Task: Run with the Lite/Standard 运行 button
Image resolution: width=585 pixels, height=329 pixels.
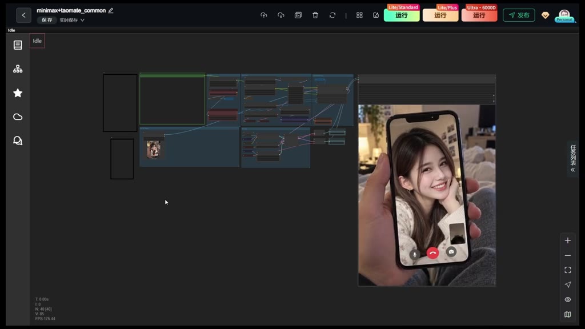Action: pos(402,15)
